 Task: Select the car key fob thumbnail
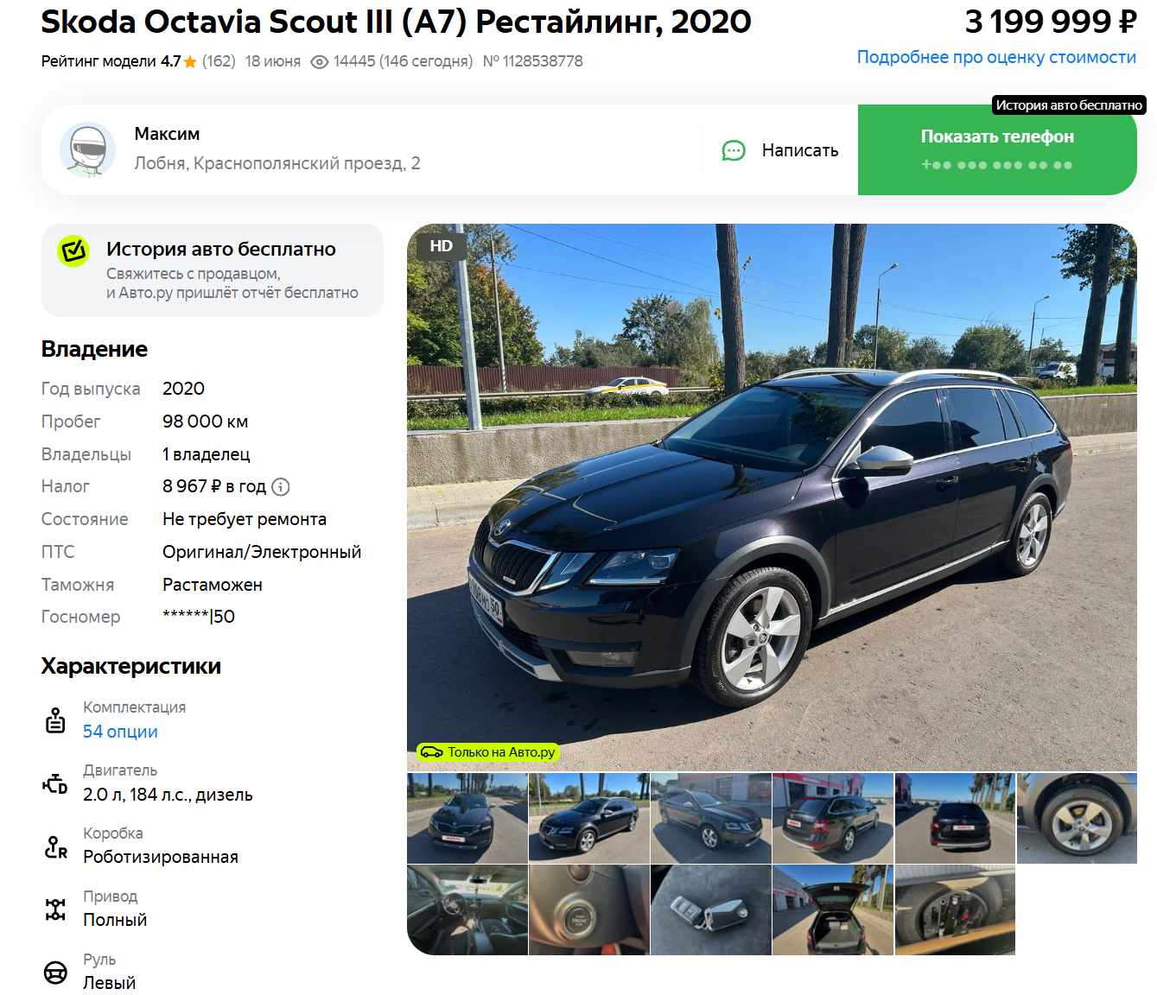(710, 910)
